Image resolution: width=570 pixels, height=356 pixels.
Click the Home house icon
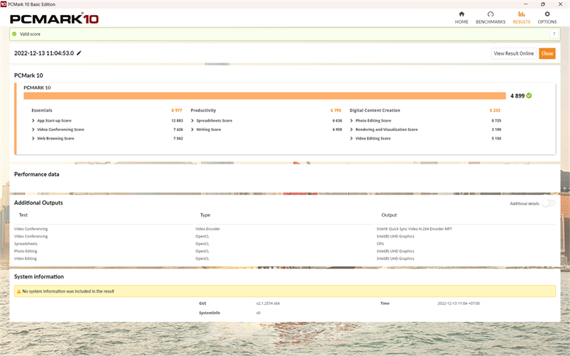pyautogui.click(x=462, y=14)
